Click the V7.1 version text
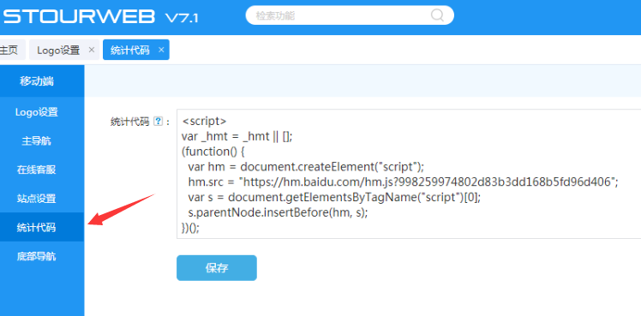The image size is (641, 316). tap(182, 17)
